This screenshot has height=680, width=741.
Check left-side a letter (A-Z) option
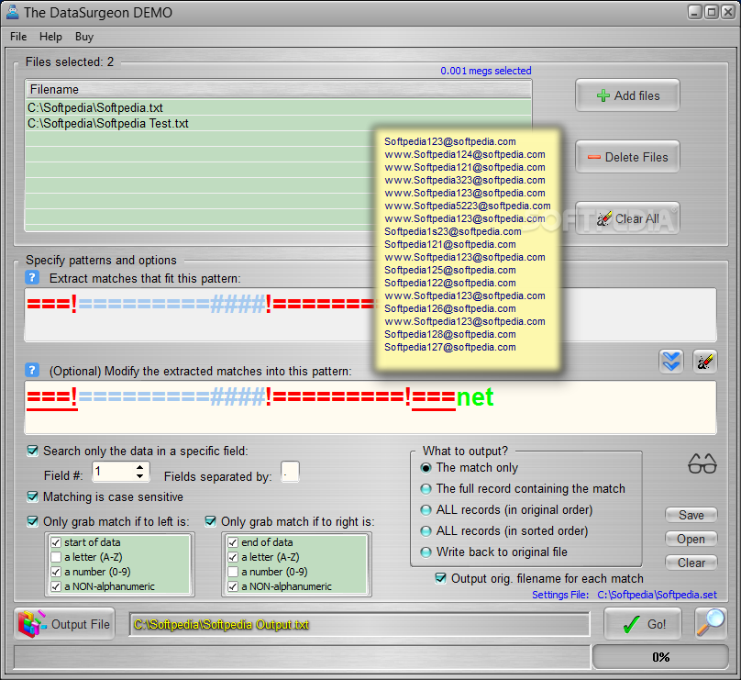click(56, 557)
